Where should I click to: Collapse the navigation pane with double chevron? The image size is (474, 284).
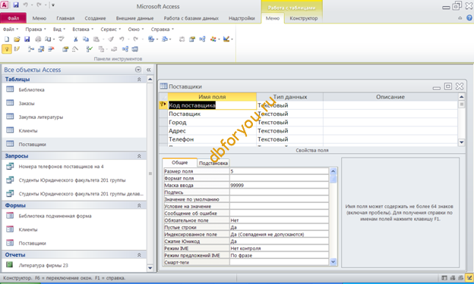pyautogui.click(x=148, y=70)
